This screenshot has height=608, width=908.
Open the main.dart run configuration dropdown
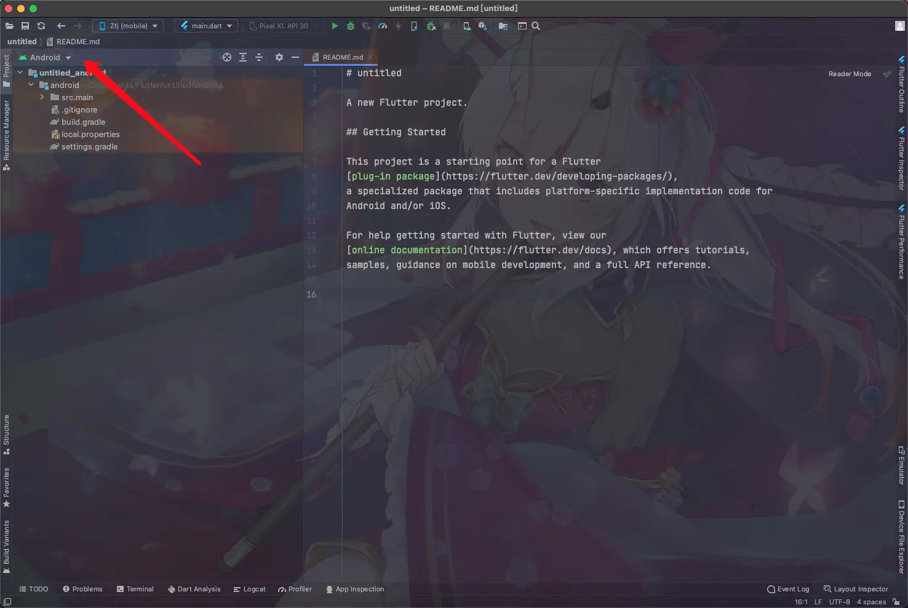[x=207, y=26]
